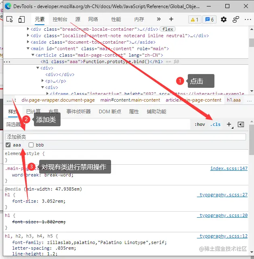254x259 pixels.
Task: Expand the iframe interactive node
Action: click(47, 93)
